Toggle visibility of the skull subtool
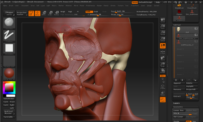 pos(196,28)
